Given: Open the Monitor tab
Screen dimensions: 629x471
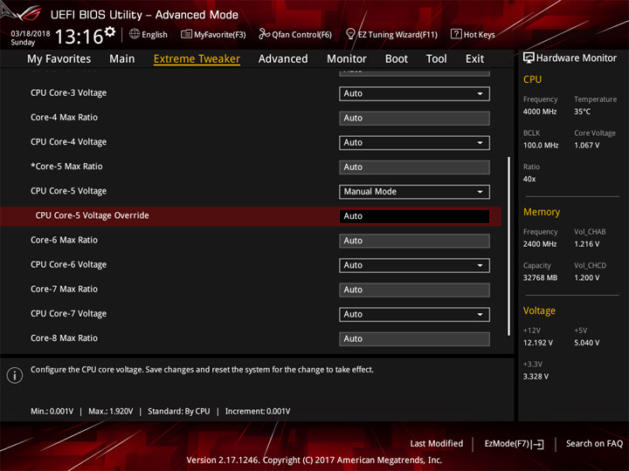Looking at the screenshot, I should tap(347, 59).
